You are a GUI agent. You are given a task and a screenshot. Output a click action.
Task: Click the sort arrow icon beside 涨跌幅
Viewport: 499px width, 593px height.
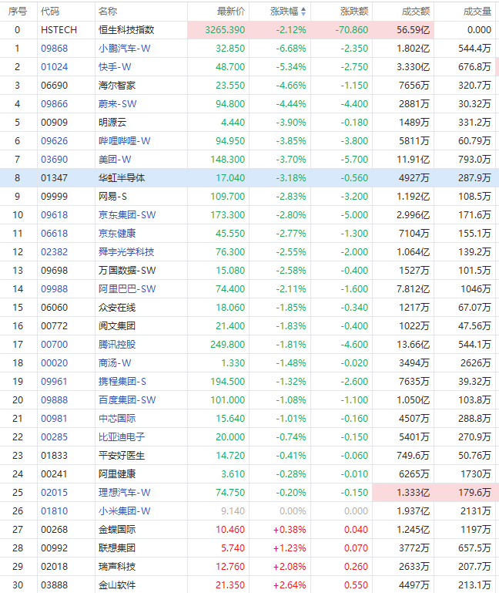(x=303, y=12)
